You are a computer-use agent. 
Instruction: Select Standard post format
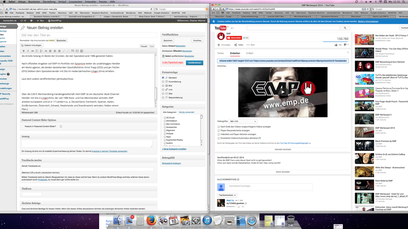point(163,77)
